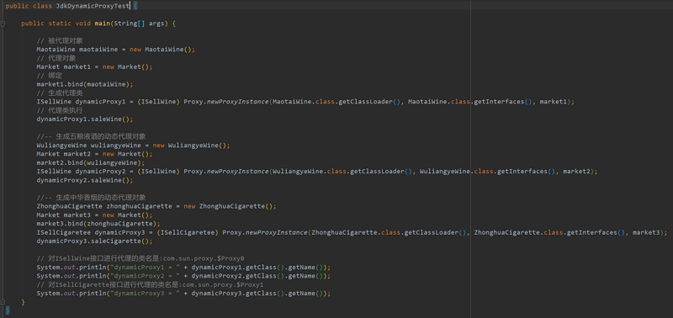This screenshot has height=318, width=673.
Task: Click 'ZhonghuaCigarette.class.getInterfaces()' call
Action: (x=549, y=232)
